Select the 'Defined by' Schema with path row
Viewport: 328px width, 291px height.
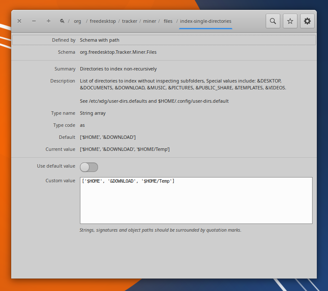point(164,40)
